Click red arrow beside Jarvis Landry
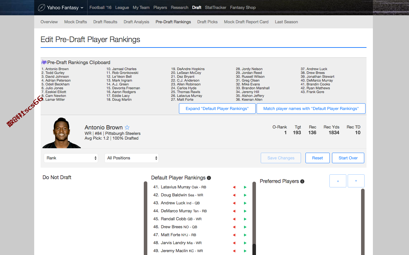The width and height of the screenshot is (409, 255). click(x=234, y=243)
